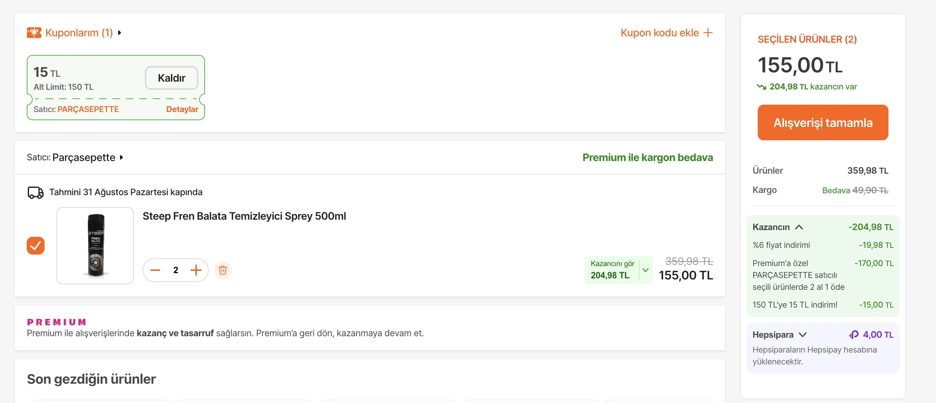
Task: Click the plus icon next to Kupon kodu ekle
Action: point(708,33)
